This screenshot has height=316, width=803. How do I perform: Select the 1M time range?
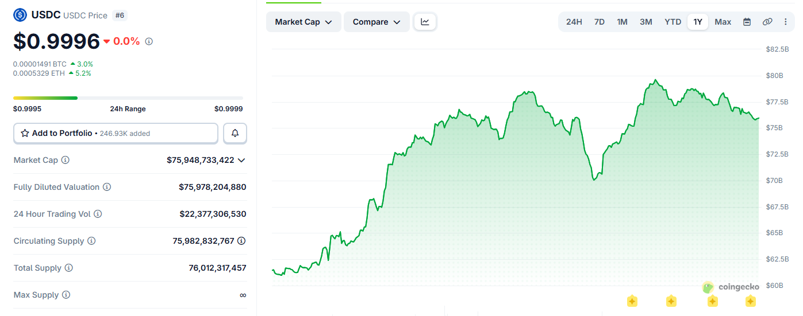[x=622, y=22]
